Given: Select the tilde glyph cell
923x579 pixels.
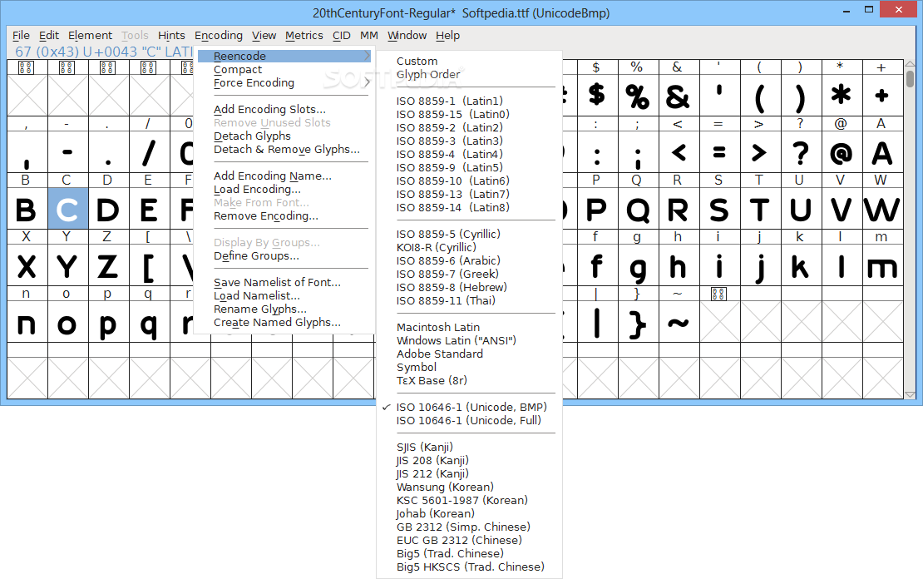Looking at the screenshot, I should [678, 322].
